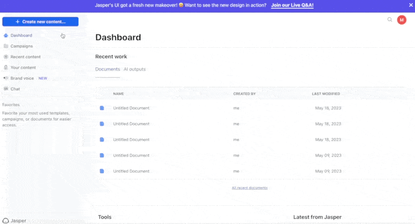Click the Campaigns folder icon
The width and height of the screenshot is (415, 224).
[x=6, y=46]
